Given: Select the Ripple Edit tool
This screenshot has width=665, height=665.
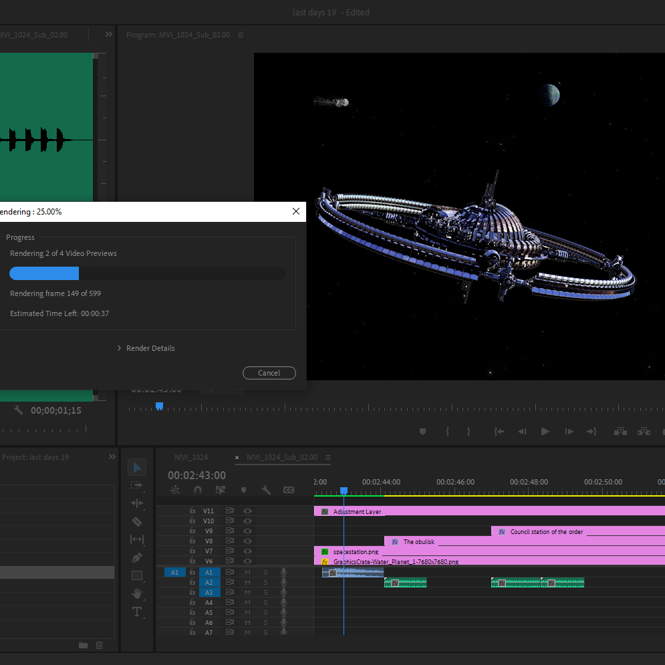Looking at the screenshot, I should point(137,503).
